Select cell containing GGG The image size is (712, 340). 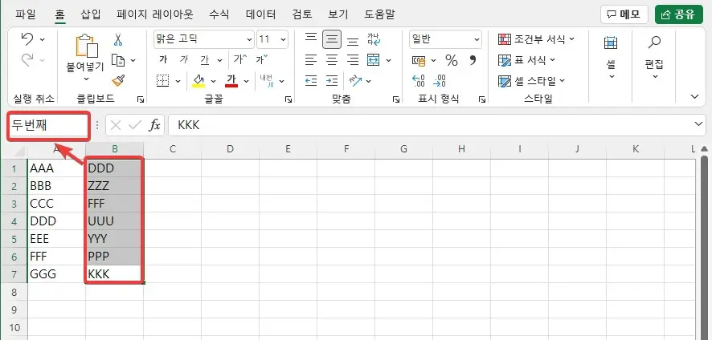coord(57,274)
